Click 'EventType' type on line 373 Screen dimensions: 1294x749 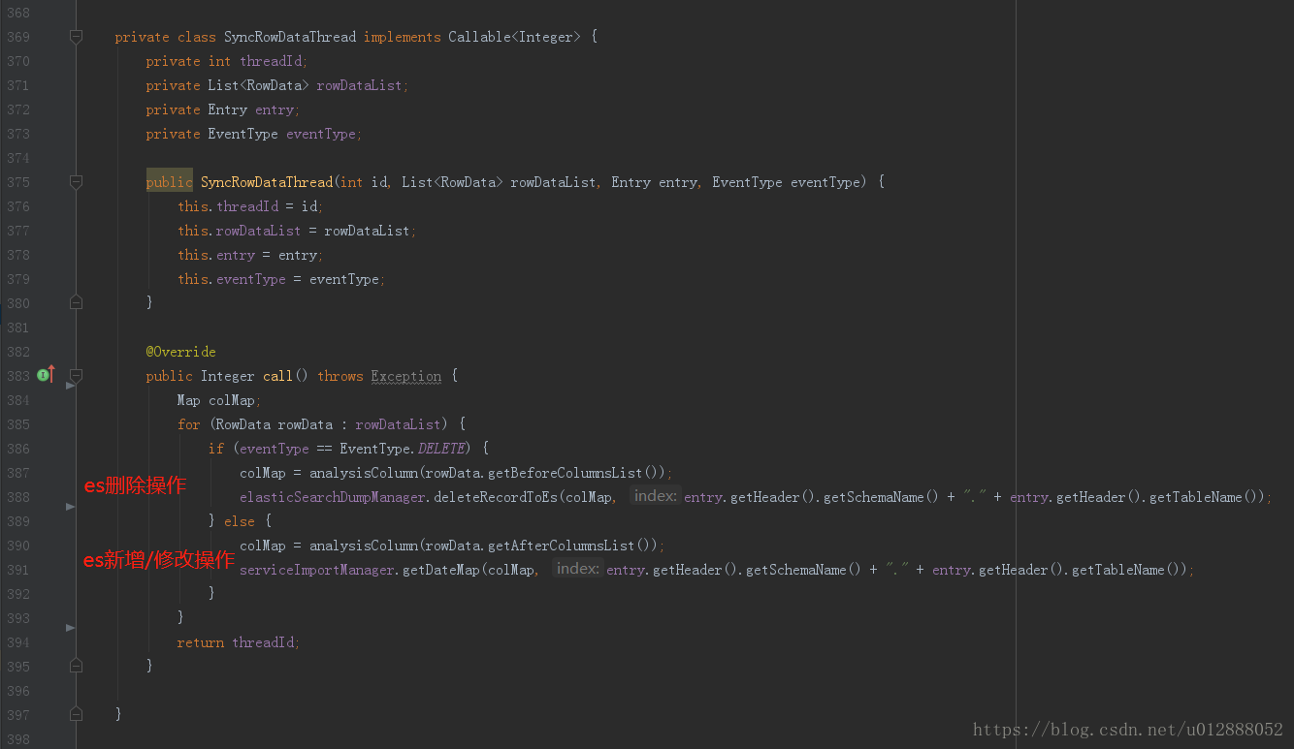click(x=243, y=134)
